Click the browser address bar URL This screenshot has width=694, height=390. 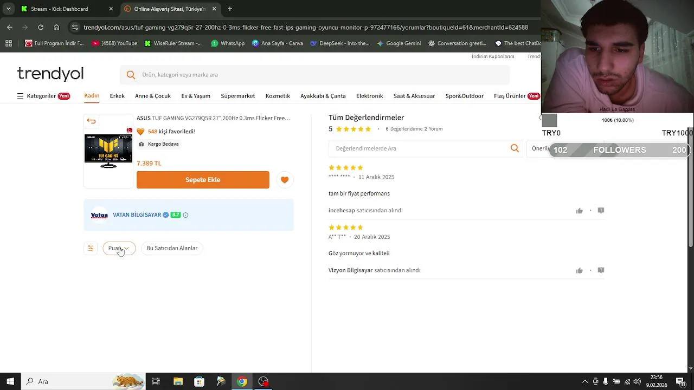(306, 27)
